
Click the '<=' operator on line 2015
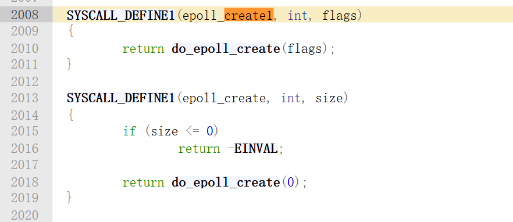tap(192, 131)
